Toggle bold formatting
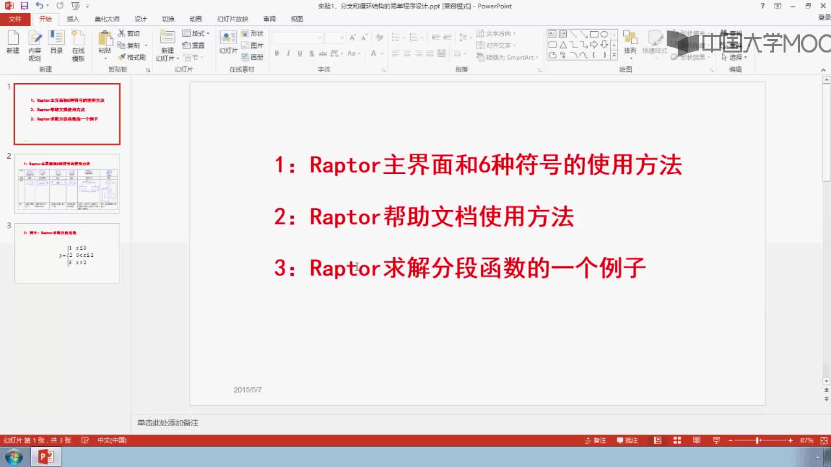Image resolution: width=831 pixels, height=467 pixels. pyautogui.click(x=277, y=53)
